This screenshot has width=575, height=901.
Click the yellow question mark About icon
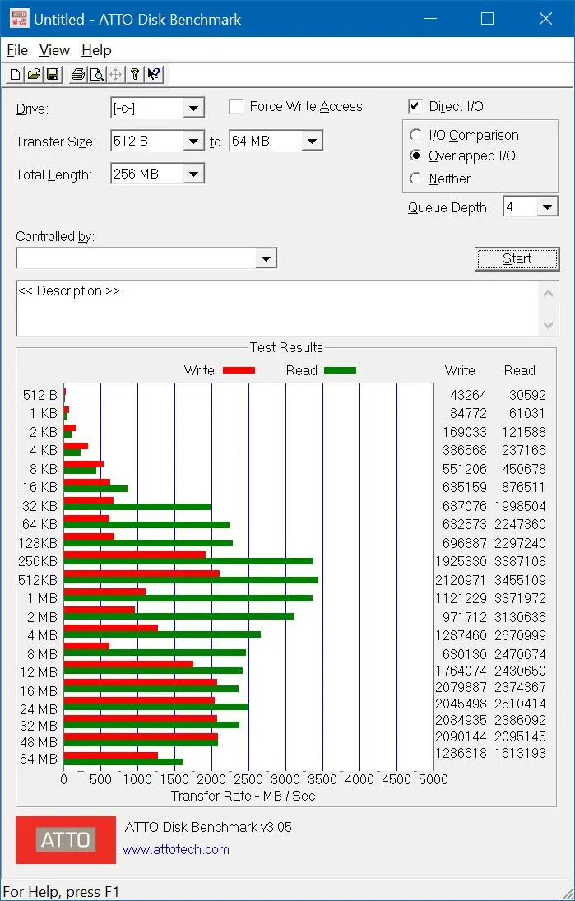(134, 74)
